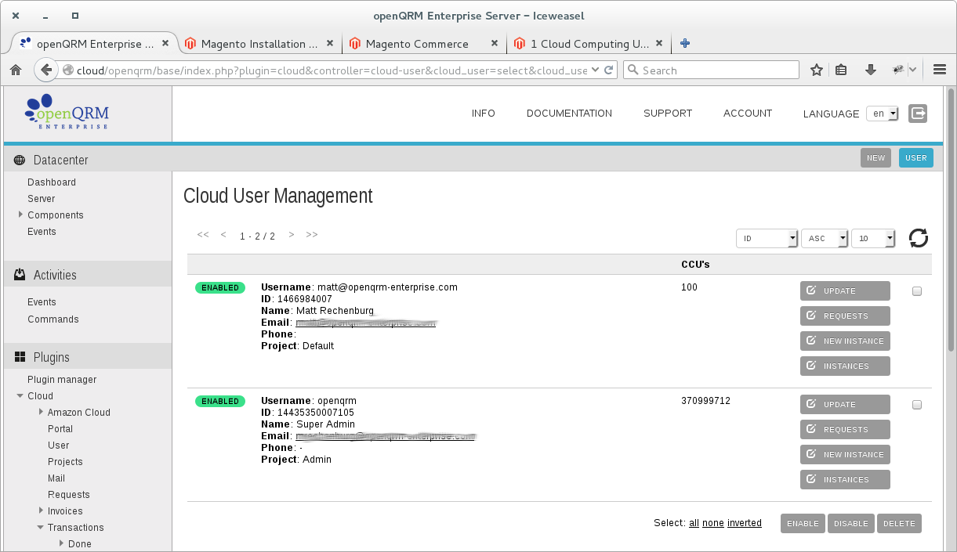The height and width of the screenshot is (552, 957).
Task: Collapse the Transactions tree node
Action: pyautogui.click(x=41, y=528)
